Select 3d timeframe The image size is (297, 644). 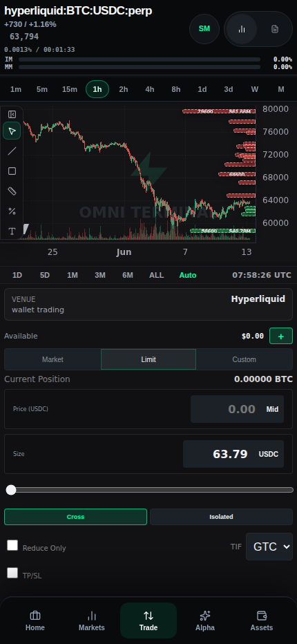pos(229,89)
